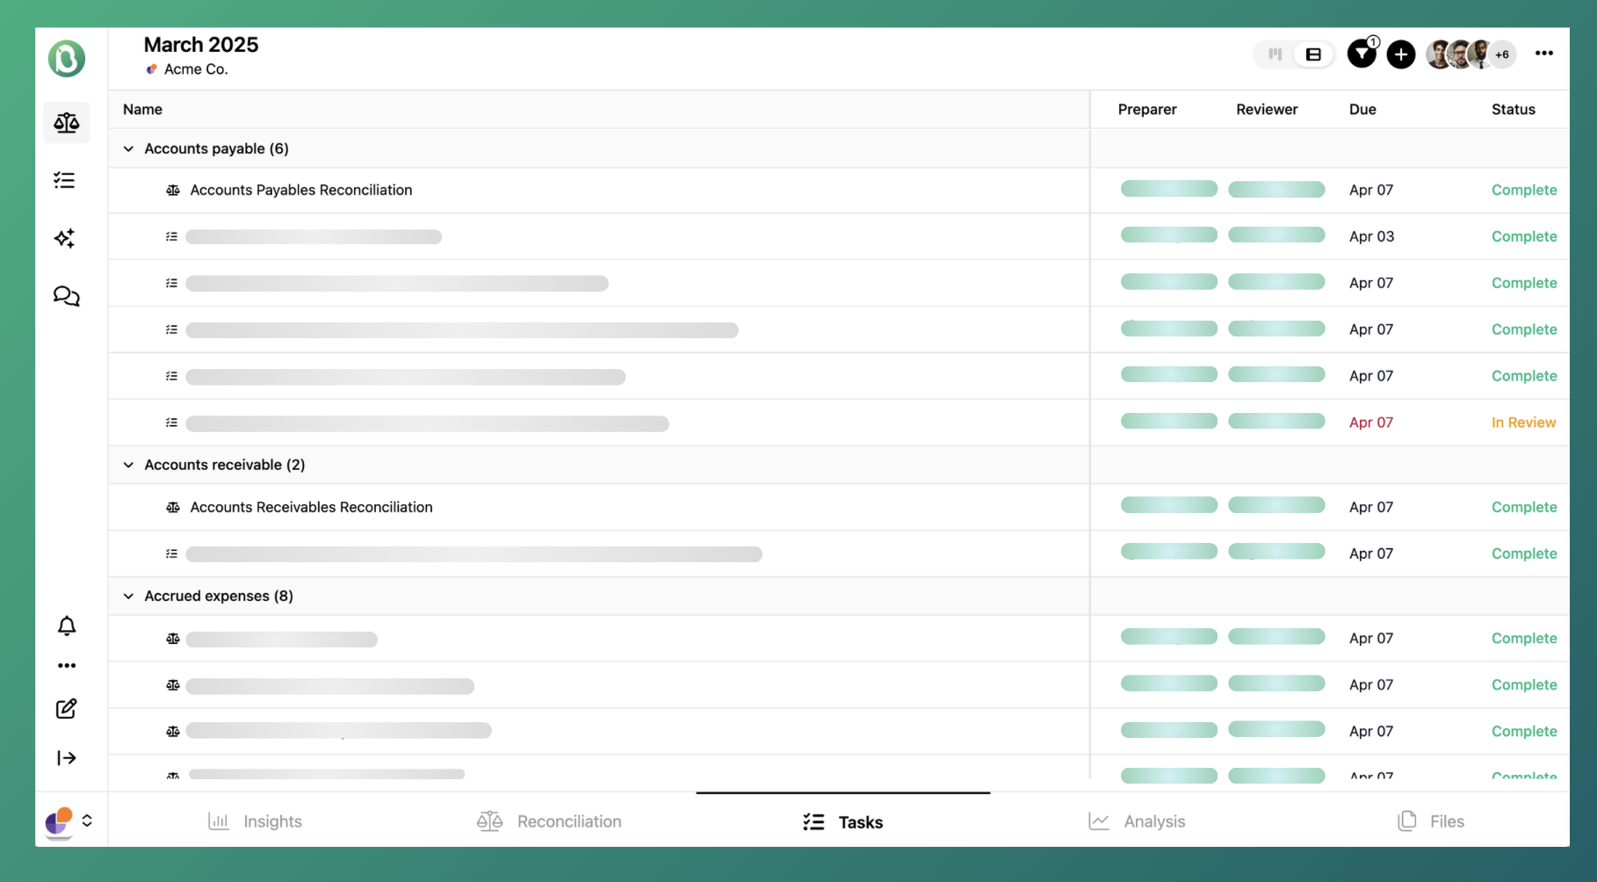The height and width of the screenshot is (882, 1597).
Task: Click the Reviewer column header
Action: (x=1267, y=110)
